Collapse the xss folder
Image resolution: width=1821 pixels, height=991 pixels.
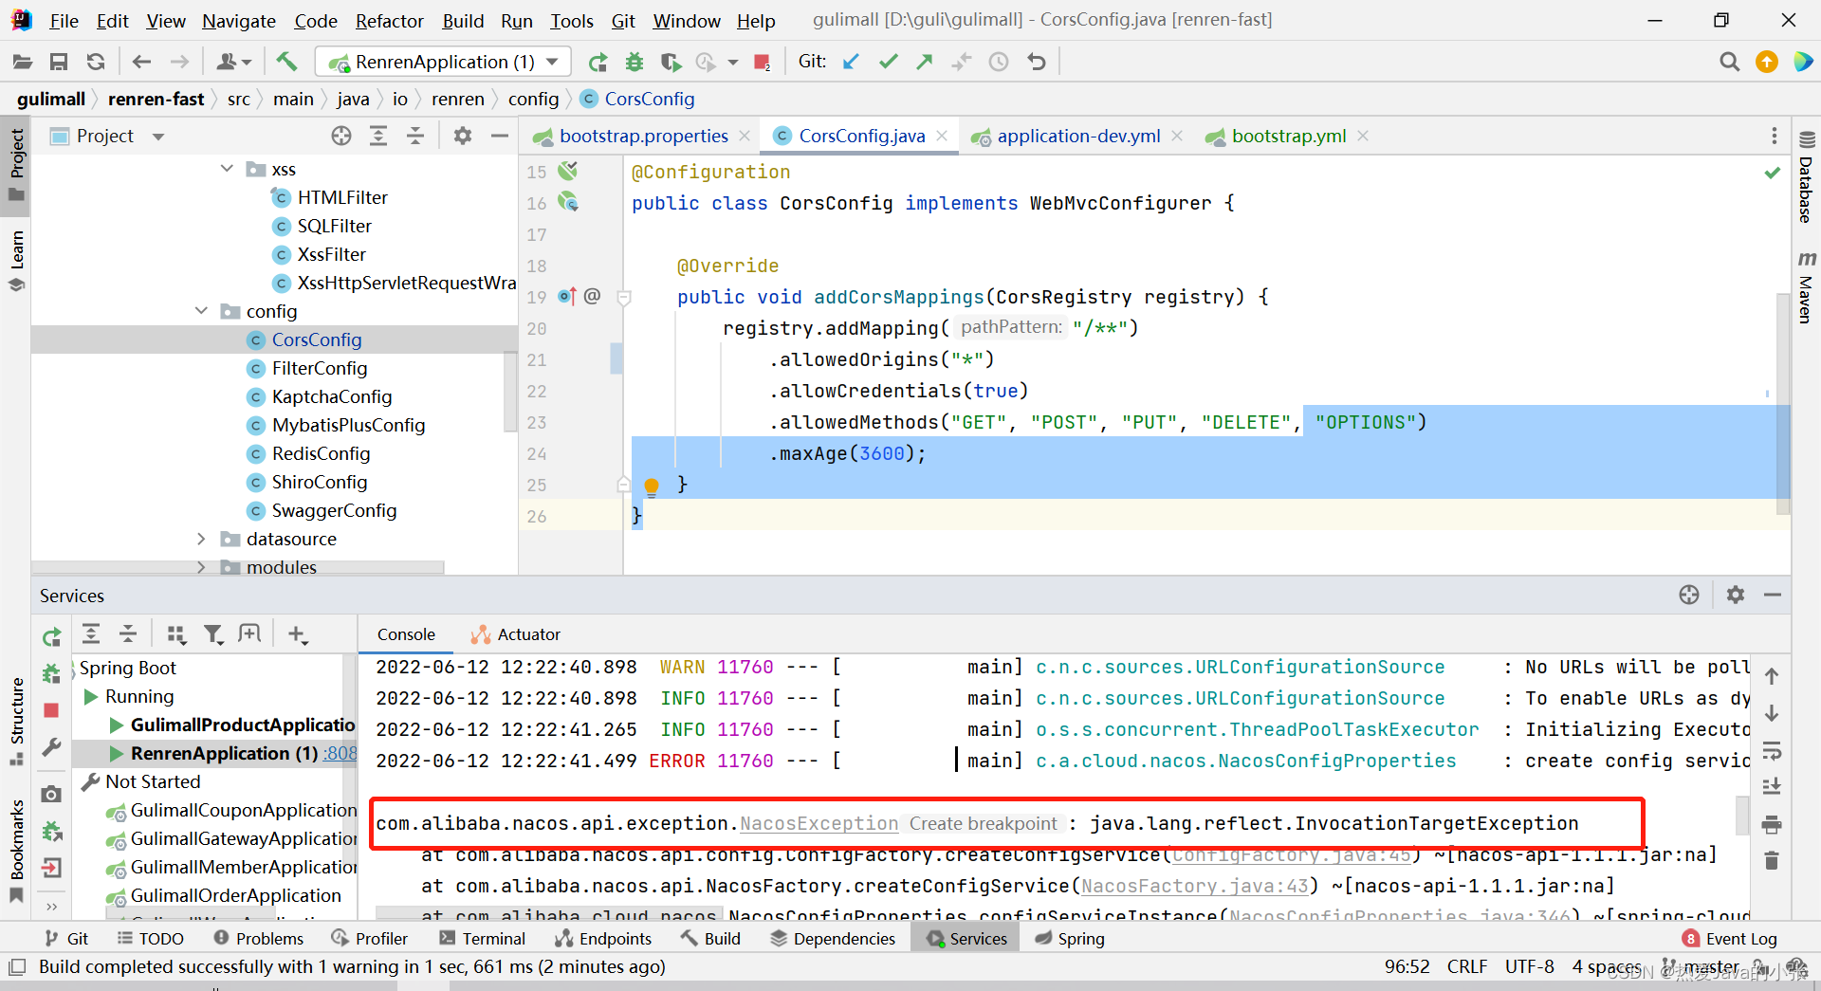227,169
